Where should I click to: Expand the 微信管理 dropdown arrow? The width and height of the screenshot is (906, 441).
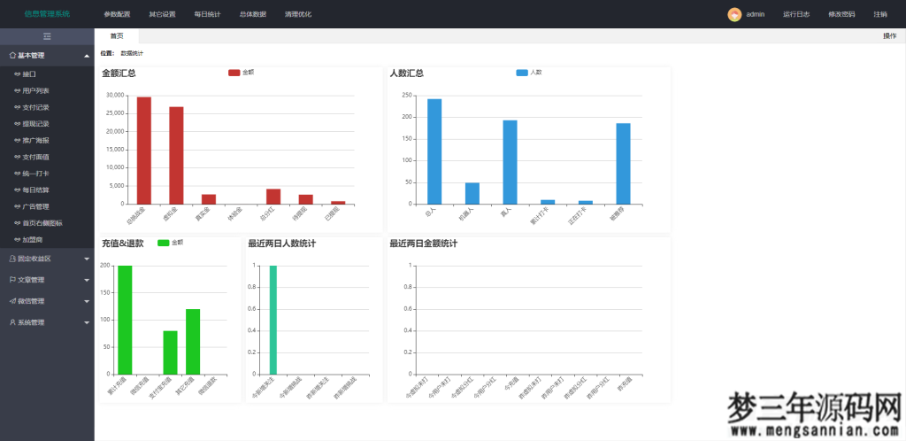86,301
